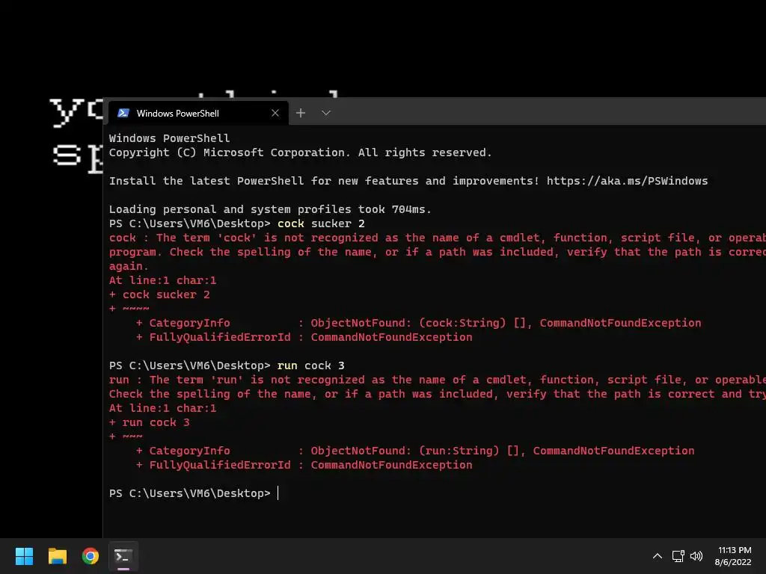Click the 'Windows PowerShell' header line in terminal
This screenshot has width=766, height=574.
169,138
